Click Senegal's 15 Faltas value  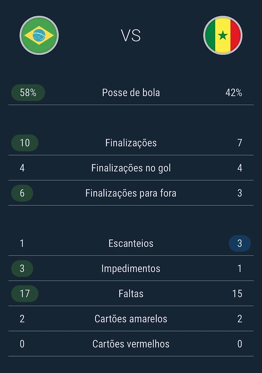(x=237, y=293)
